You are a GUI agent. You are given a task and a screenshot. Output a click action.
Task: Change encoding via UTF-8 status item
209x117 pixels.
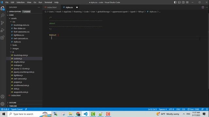click(171, 109)
